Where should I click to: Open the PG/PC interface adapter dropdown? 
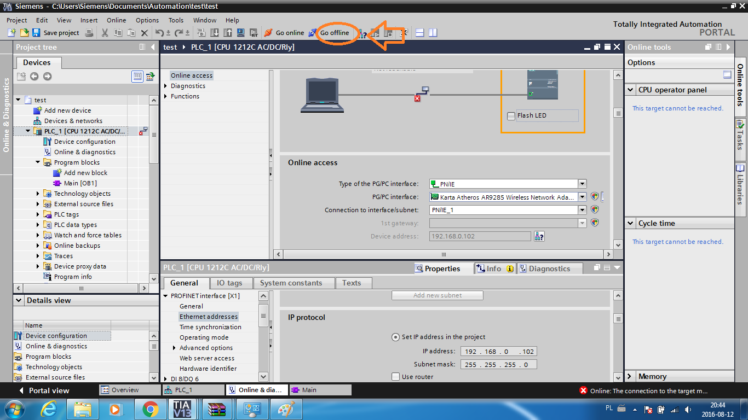(583, 197)
